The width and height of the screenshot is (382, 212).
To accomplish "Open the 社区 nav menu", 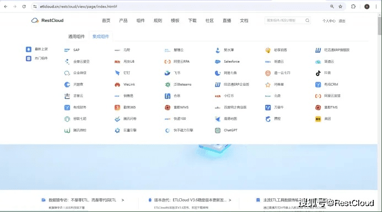I will [x=209, y=21].
